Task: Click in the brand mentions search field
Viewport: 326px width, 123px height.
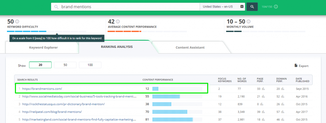Action: [x=125, y=7]
